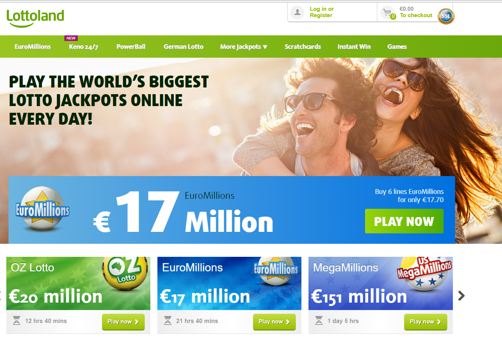Click the Lottoland logo

coord(35,18)
